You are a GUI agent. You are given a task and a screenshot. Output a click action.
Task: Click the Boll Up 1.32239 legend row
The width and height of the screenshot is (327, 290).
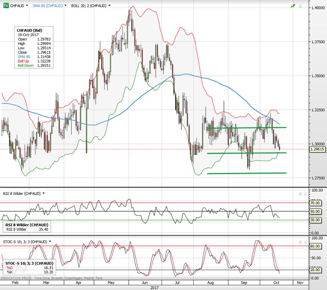(34, 61)
